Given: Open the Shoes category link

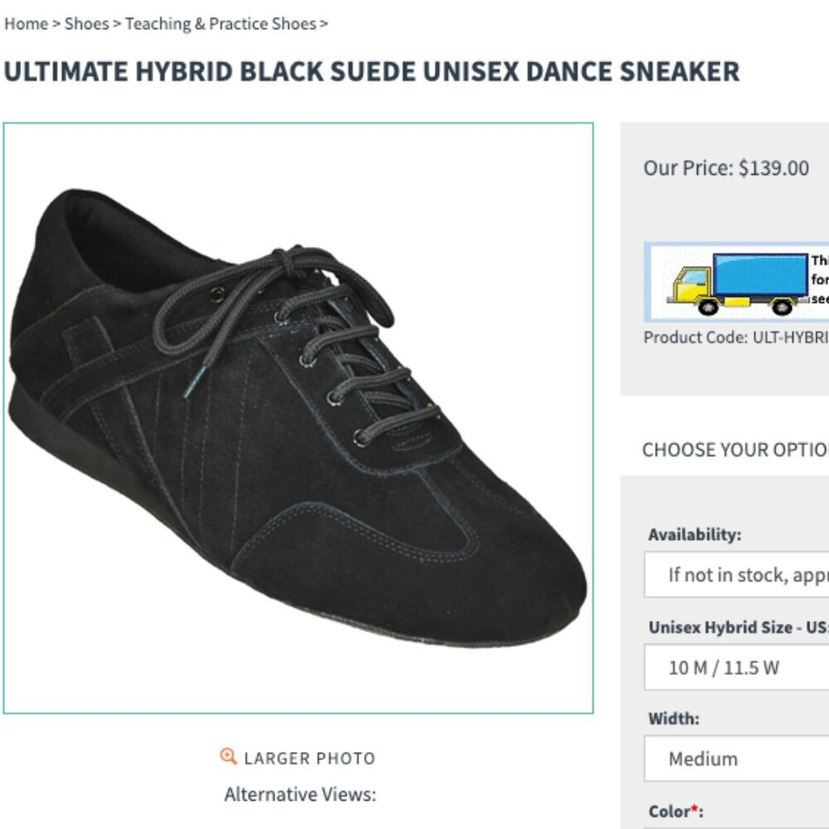Looking at the screenshot, I should pyautogui.click(x=88, y=24).
